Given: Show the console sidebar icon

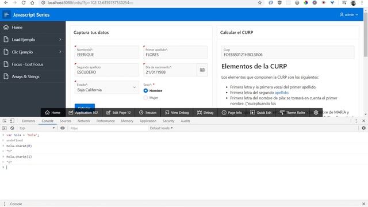Looking at the screenshot, I should (4, 128).
